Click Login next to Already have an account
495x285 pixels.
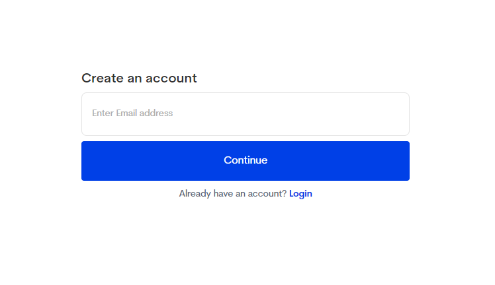(300, 193)
